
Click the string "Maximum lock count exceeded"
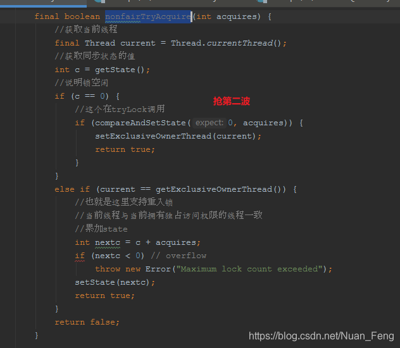(249, 269)
